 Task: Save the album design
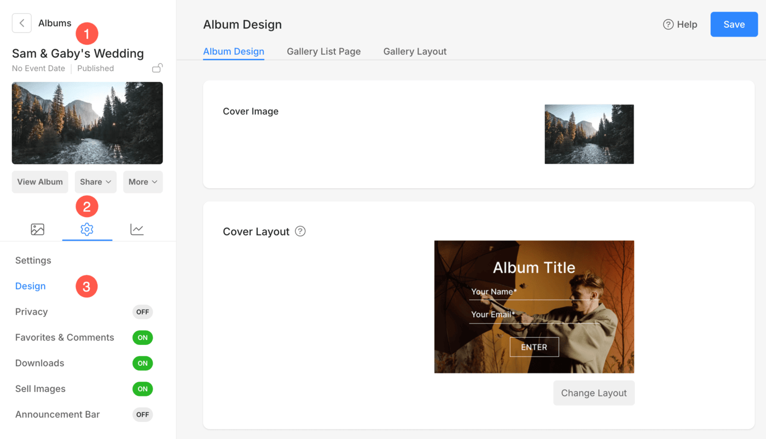[x=734, y=25]
